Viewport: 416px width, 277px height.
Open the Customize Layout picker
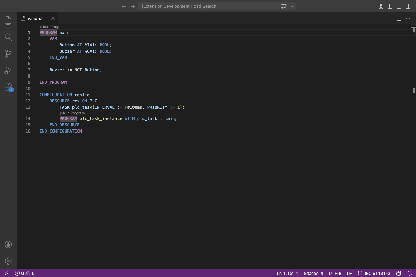click(381, 6)
